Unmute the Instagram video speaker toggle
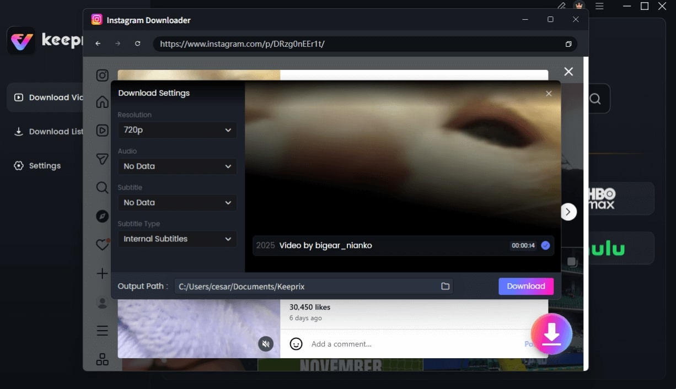676x389 pixels. pos(266,344)
